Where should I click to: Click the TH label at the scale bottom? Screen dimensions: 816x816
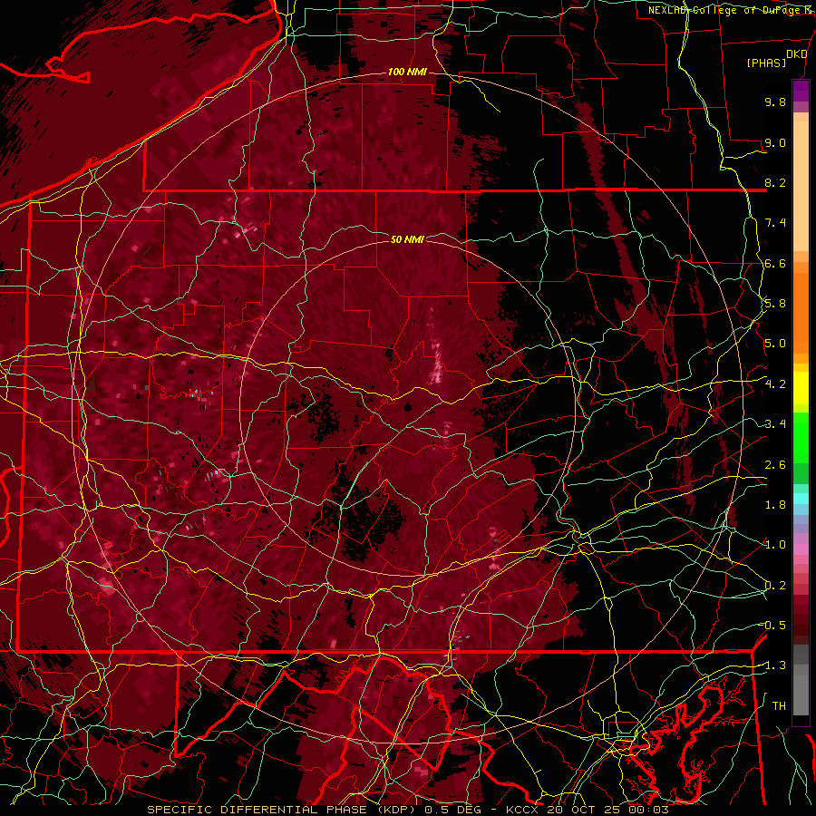pos(779,706)
